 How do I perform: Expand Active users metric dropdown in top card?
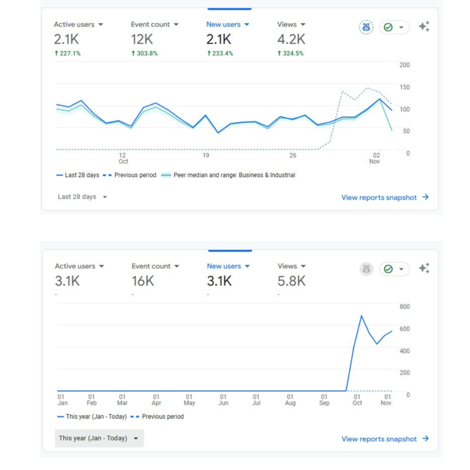(x=101, y=25)
